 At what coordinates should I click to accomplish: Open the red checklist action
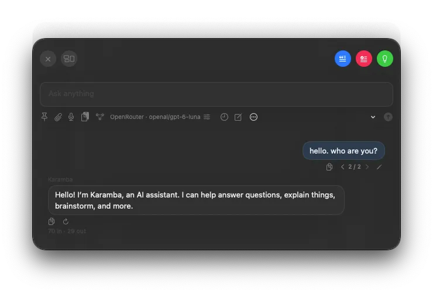[364, 59]
